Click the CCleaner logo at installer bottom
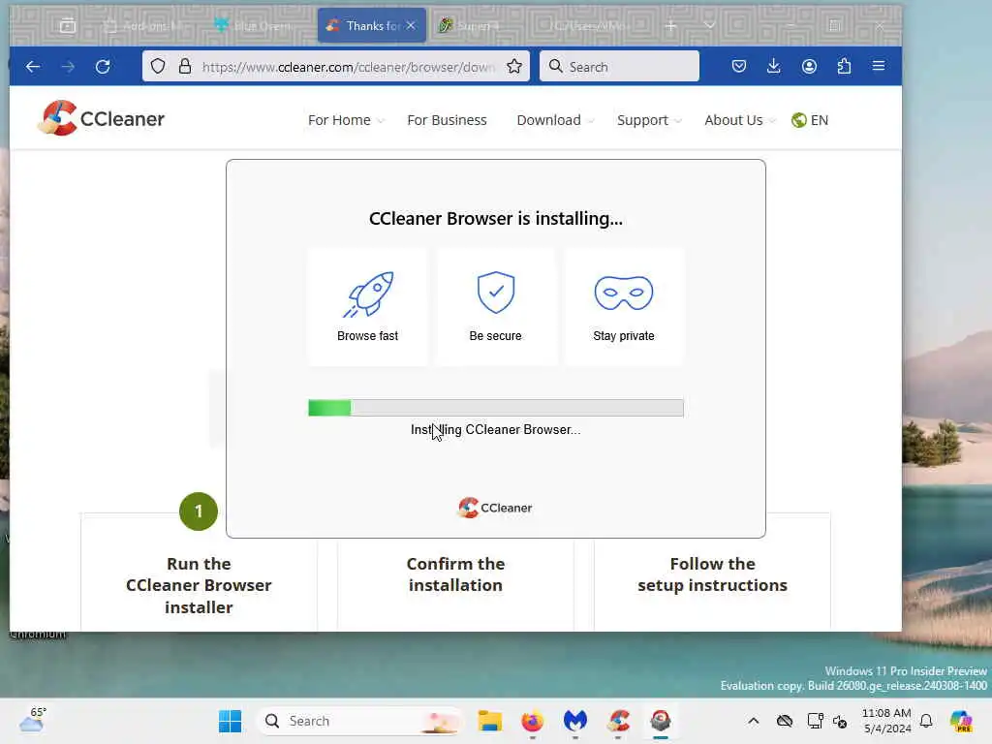The width and height of the screenshot is (992, 744). pyautogui.click(x=495, y=508)
